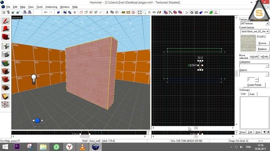
Task: Select the Vertex tool
Action: [x=5, y=104]
